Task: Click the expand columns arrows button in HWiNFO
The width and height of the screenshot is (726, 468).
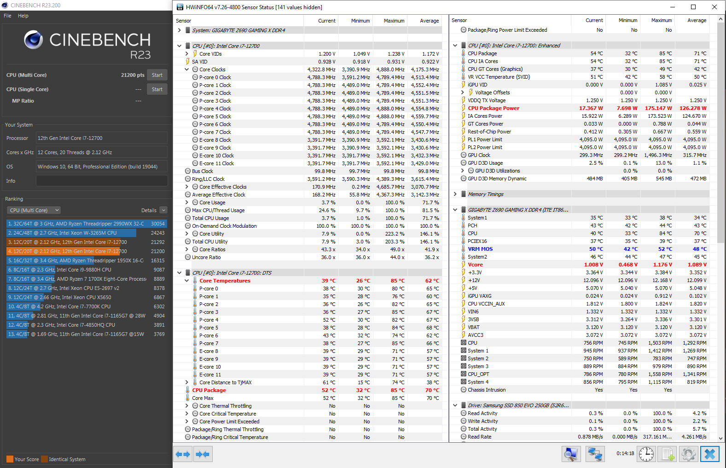Action: click(x=183, y=454)
